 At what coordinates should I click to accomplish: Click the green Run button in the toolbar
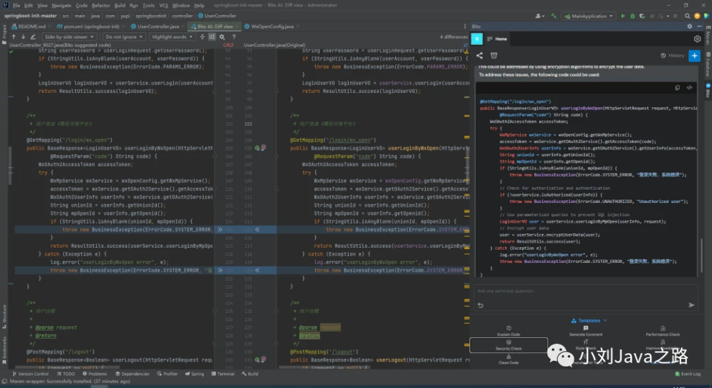pyautogui.click(x=623, y=16)
